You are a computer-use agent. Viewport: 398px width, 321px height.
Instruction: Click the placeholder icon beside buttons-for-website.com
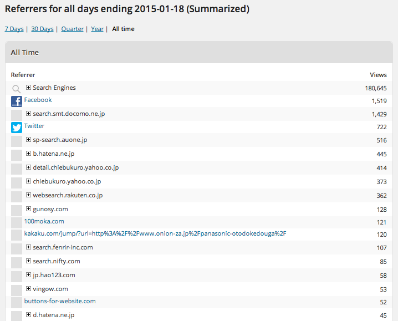tap(17, 303)
